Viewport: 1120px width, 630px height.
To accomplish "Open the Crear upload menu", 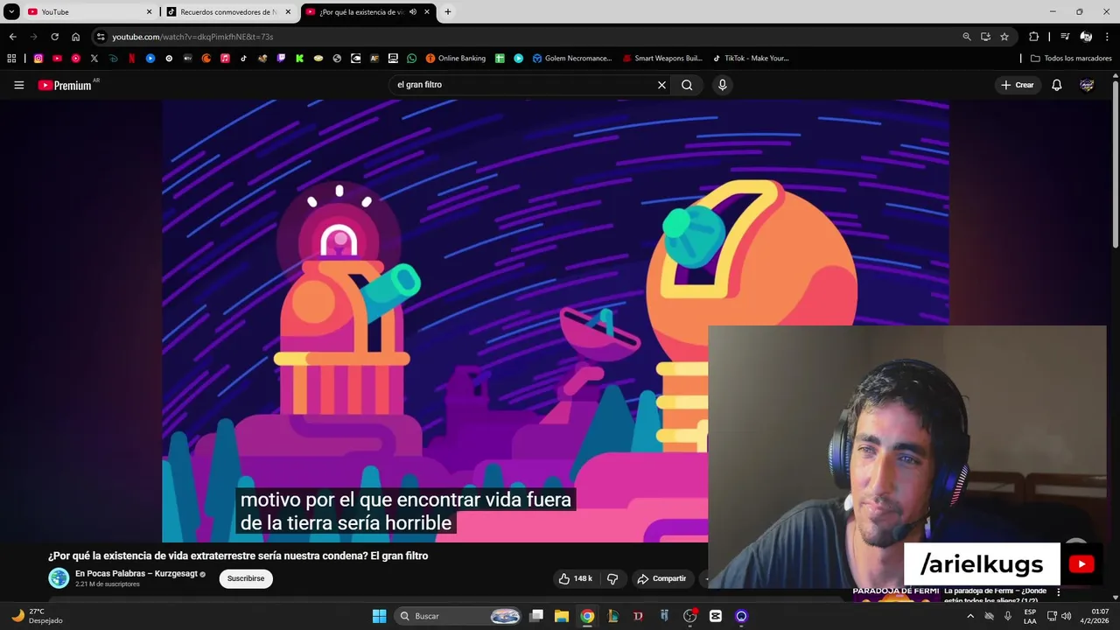I will pos(1018,85).
